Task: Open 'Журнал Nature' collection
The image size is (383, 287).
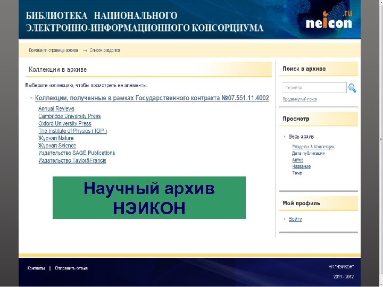Action: [56, 138]
